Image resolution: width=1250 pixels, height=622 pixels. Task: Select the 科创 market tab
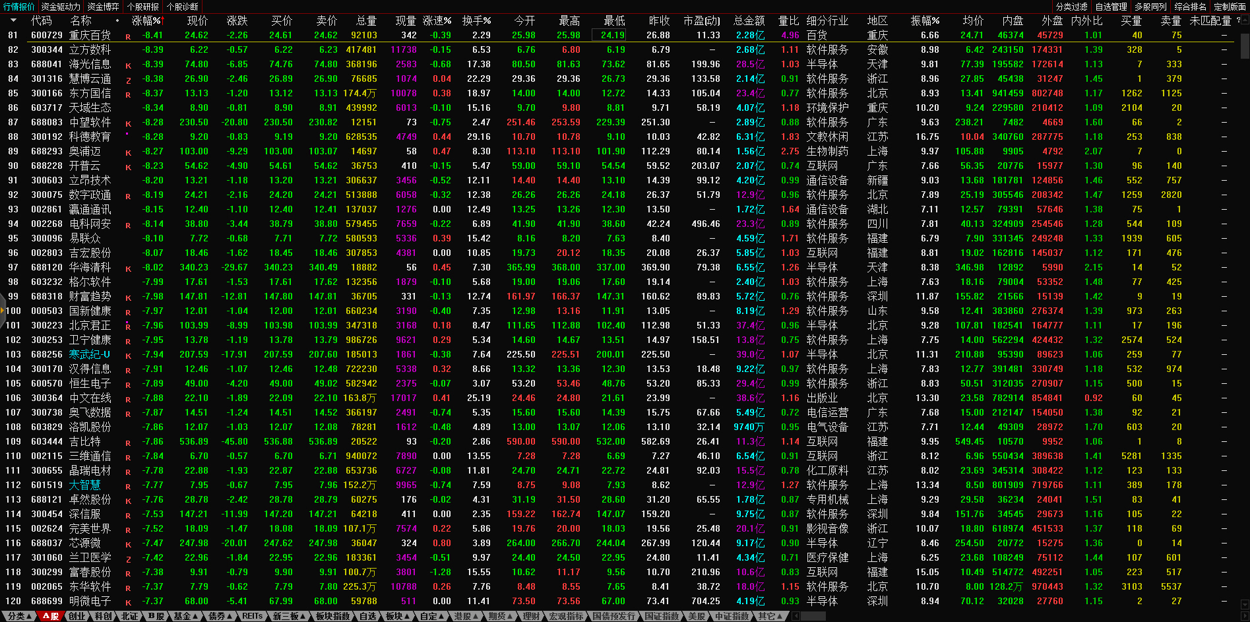[x=103, y=616]
